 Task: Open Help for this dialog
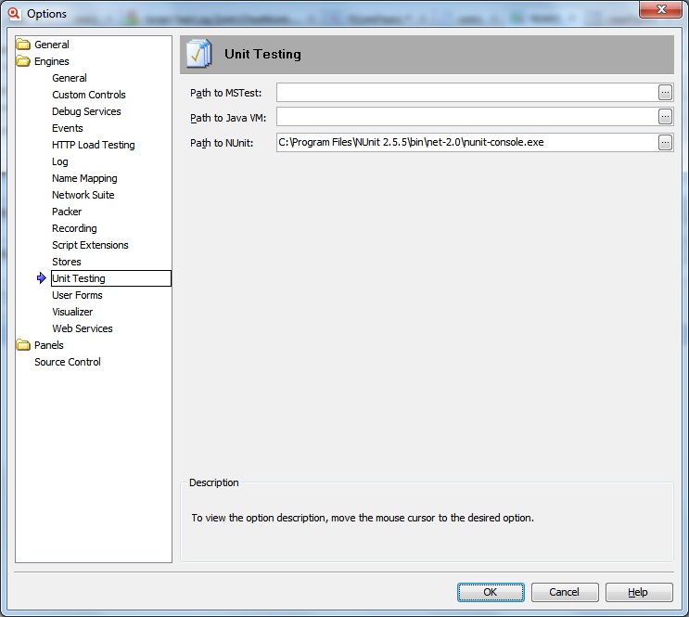point(639,592)
